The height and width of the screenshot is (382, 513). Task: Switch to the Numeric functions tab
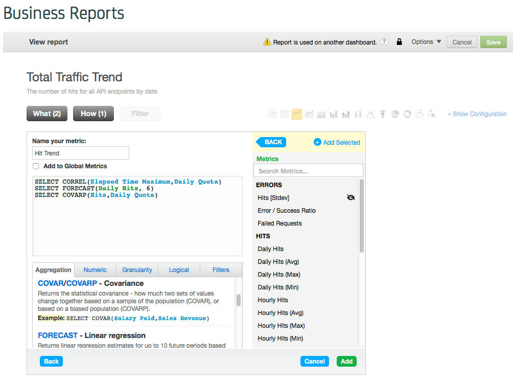click(95, 270)
